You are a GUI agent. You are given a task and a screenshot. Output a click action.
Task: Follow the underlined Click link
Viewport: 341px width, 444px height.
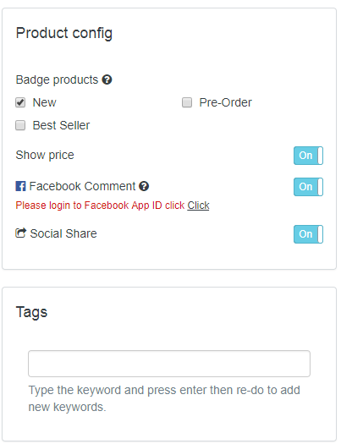[198, 206]
